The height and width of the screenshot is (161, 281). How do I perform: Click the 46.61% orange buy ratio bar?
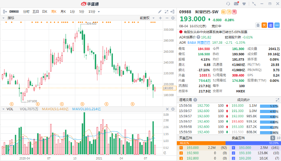click(201, 143)
